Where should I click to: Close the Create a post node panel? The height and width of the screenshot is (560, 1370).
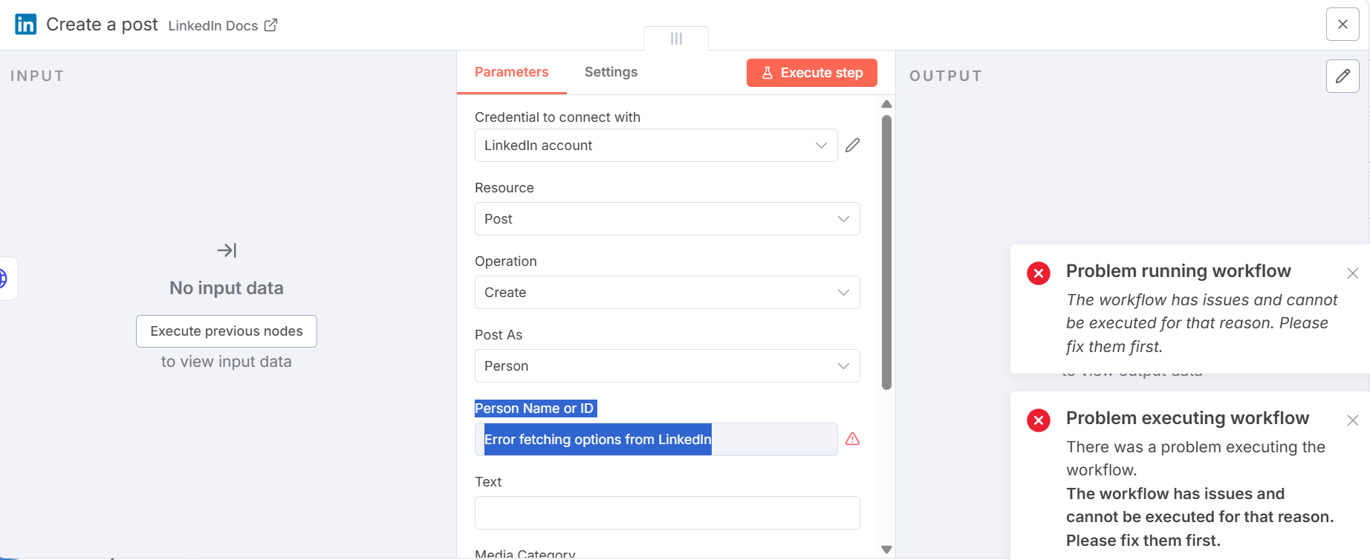click(x=1343, y=25)
